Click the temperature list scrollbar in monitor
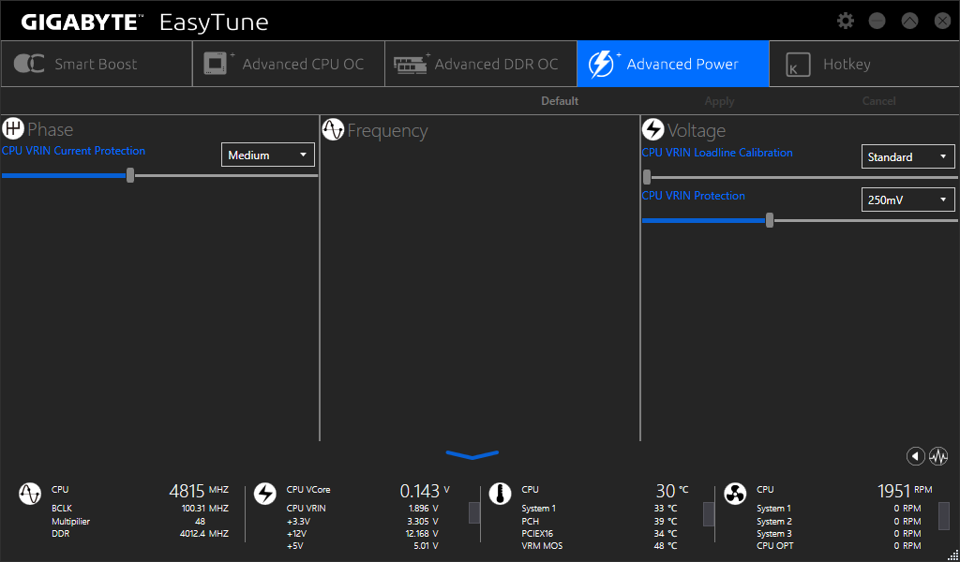Image resolution: width=960 pixels, height=562 pixels. [709, 513]
